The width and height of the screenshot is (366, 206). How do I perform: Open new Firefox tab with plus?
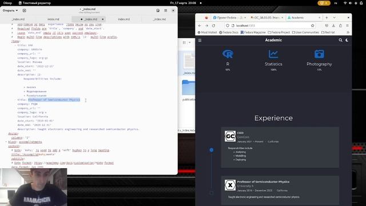click(x=327, y=18)
